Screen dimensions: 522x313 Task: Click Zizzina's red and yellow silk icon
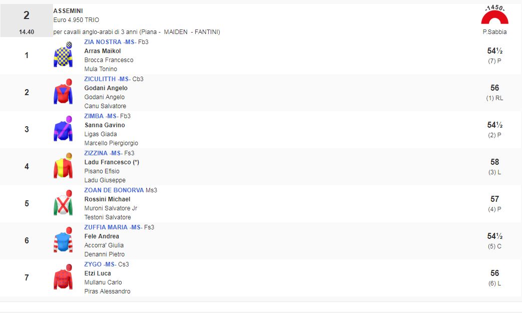pyautogui.click(x=63, y=166)
